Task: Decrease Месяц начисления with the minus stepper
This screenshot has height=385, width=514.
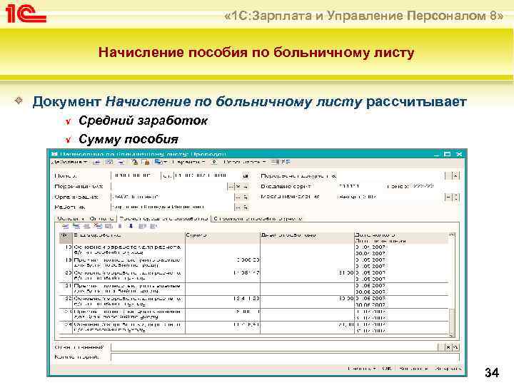Action: (x=448, y=197)
